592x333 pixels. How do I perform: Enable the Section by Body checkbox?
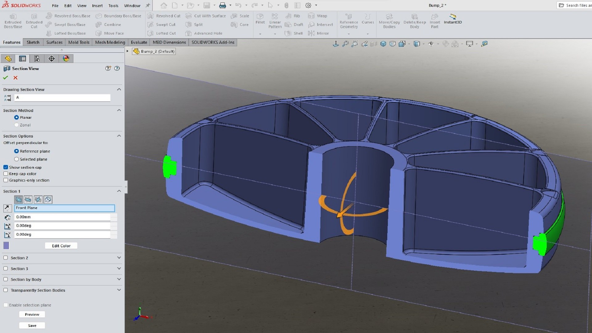(x=6, y=279)
